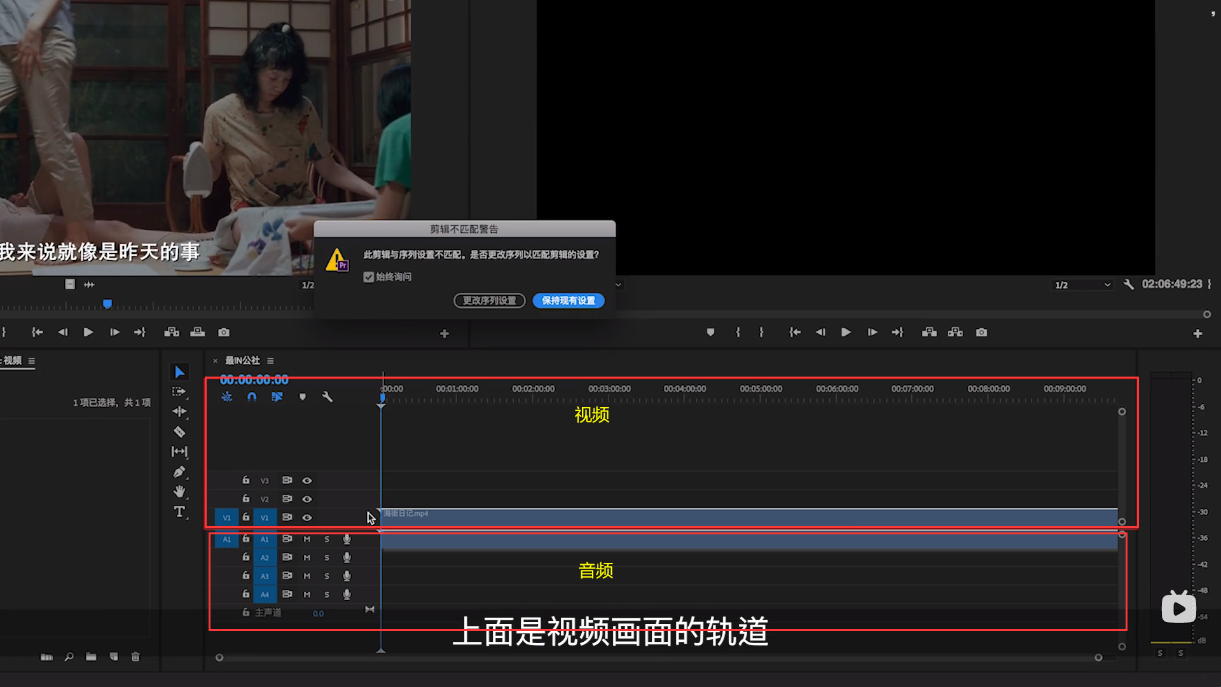Image resolution: width=1221 pixels, height=687 pixels.
Task: Click Extract in the program monitor
Action: pos(955,332)
